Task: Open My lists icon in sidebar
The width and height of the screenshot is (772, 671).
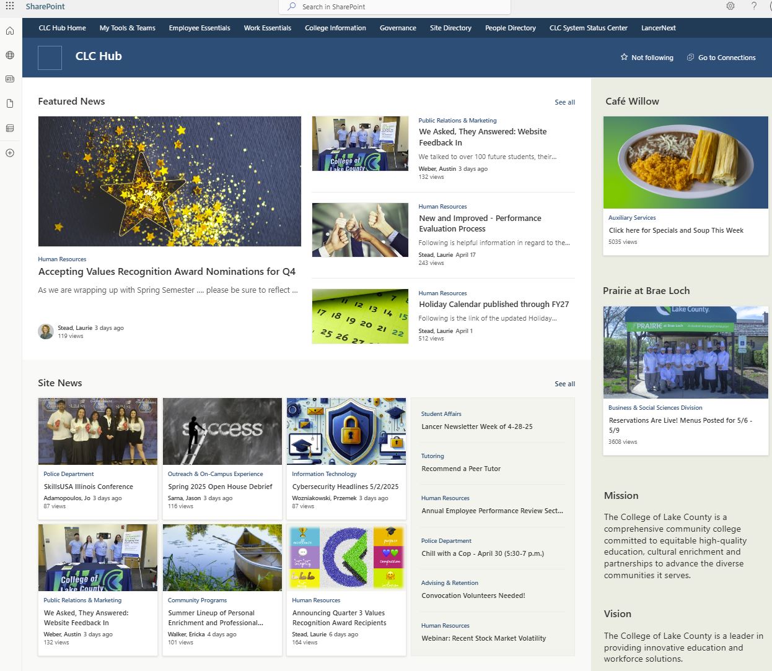Action: [x=10, y=128]
